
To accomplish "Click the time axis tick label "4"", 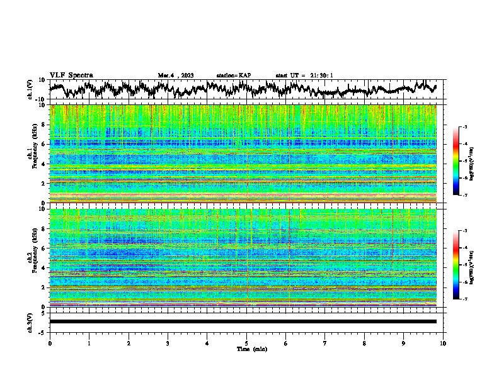I will (x=207, y=343).
